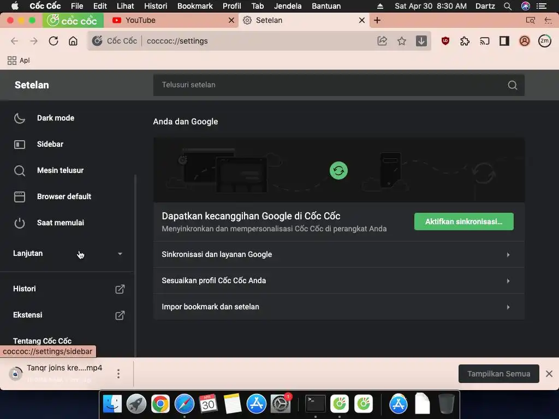Click macOS Spotlight search icon
This screenshot has width=559, height=419.
508,6
